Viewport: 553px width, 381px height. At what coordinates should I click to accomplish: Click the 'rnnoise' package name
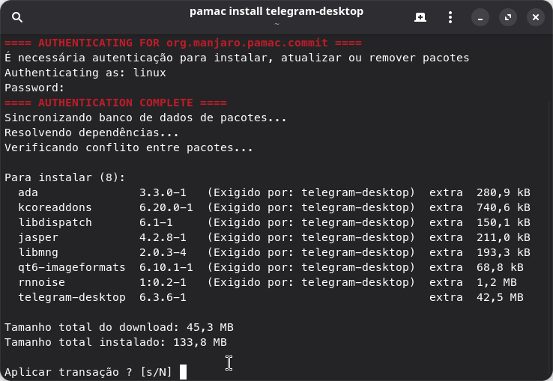pos(41,282)
